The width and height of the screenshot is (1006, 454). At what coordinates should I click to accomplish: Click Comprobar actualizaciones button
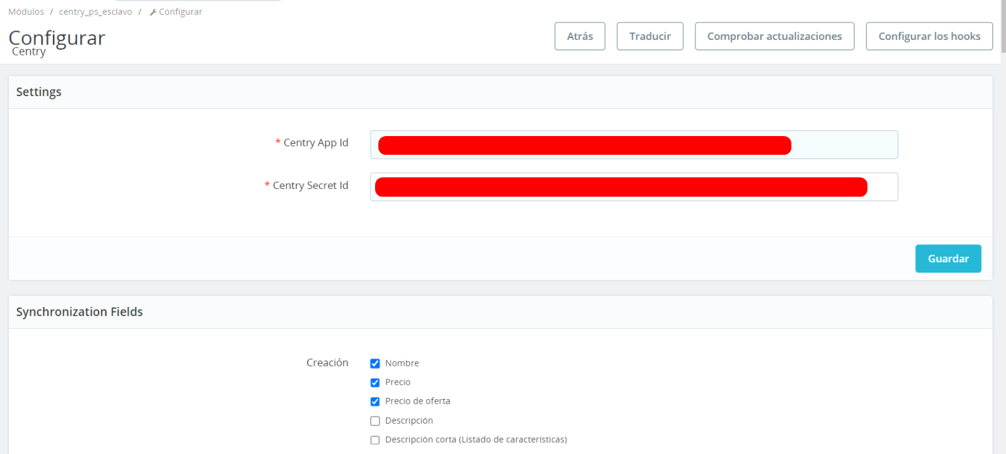[775, 36]
